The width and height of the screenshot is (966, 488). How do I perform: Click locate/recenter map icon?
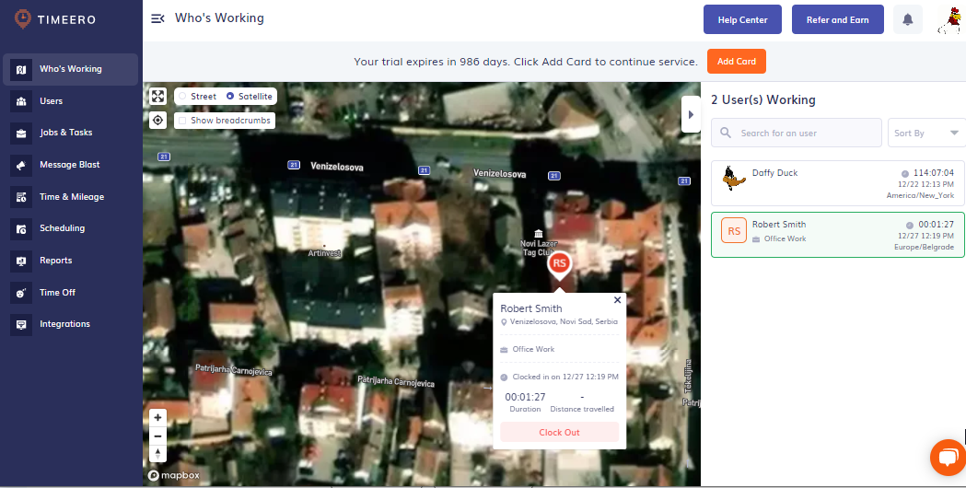tap(158, 120)
